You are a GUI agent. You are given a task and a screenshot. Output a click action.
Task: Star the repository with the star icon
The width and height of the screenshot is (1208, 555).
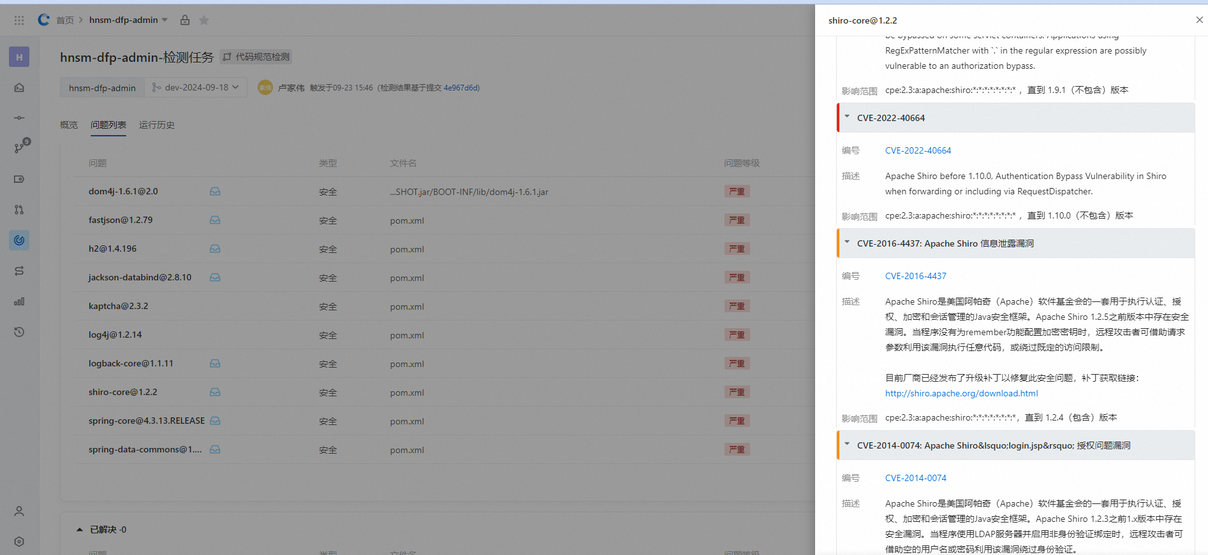pyautogui.click(x=204, y=20)
